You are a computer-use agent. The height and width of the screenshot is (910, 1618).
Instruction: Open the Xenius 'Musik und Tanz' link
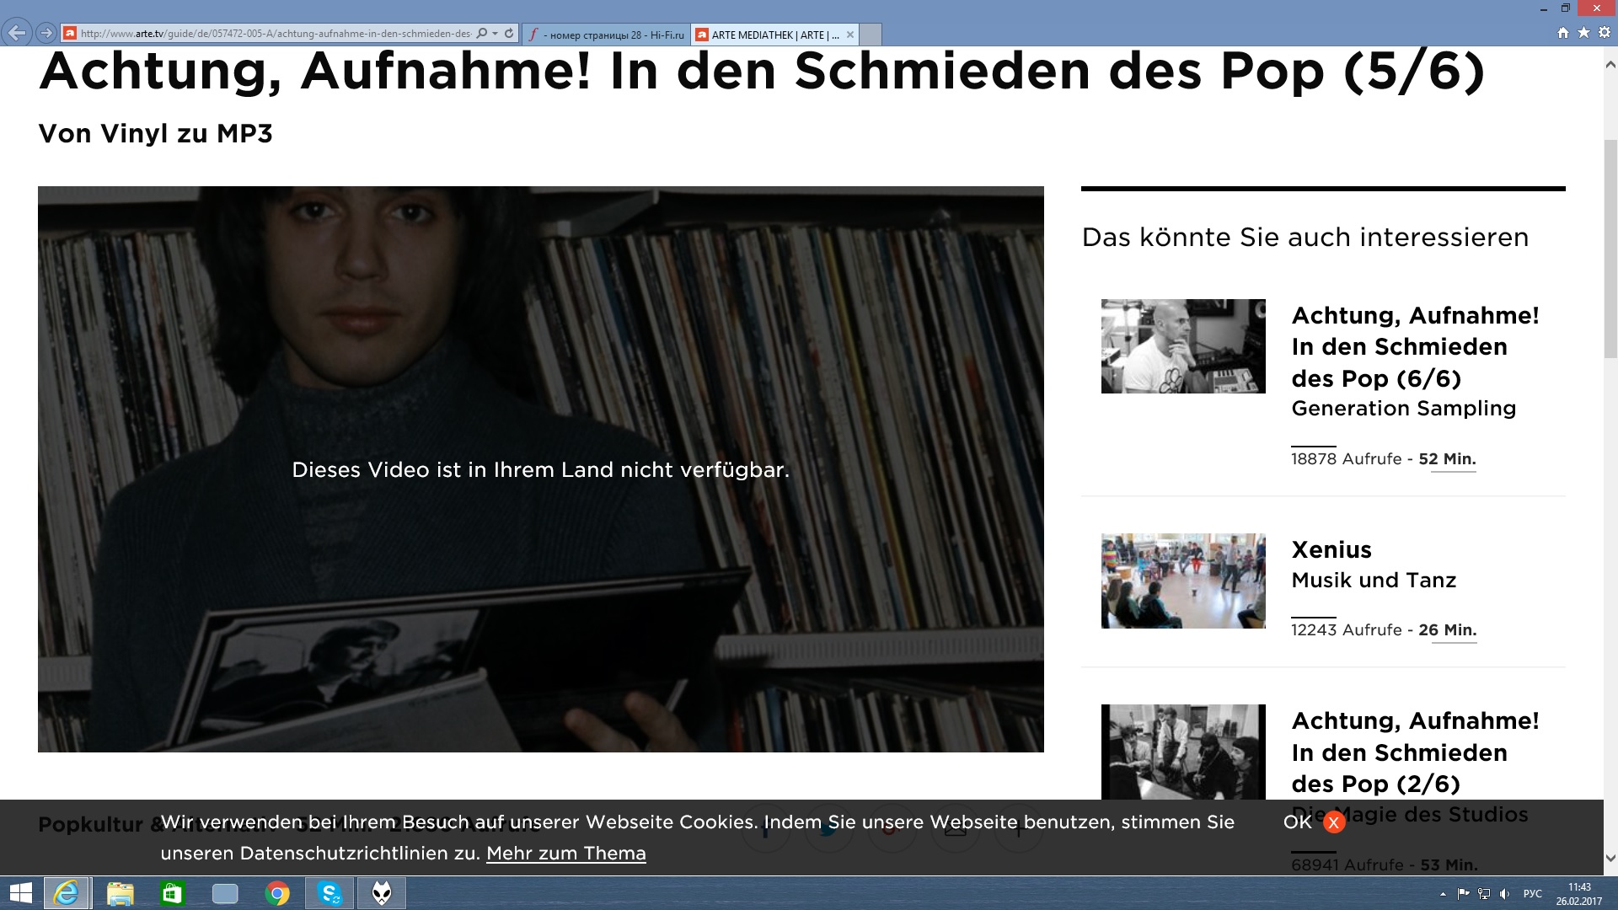[1373, 581]
